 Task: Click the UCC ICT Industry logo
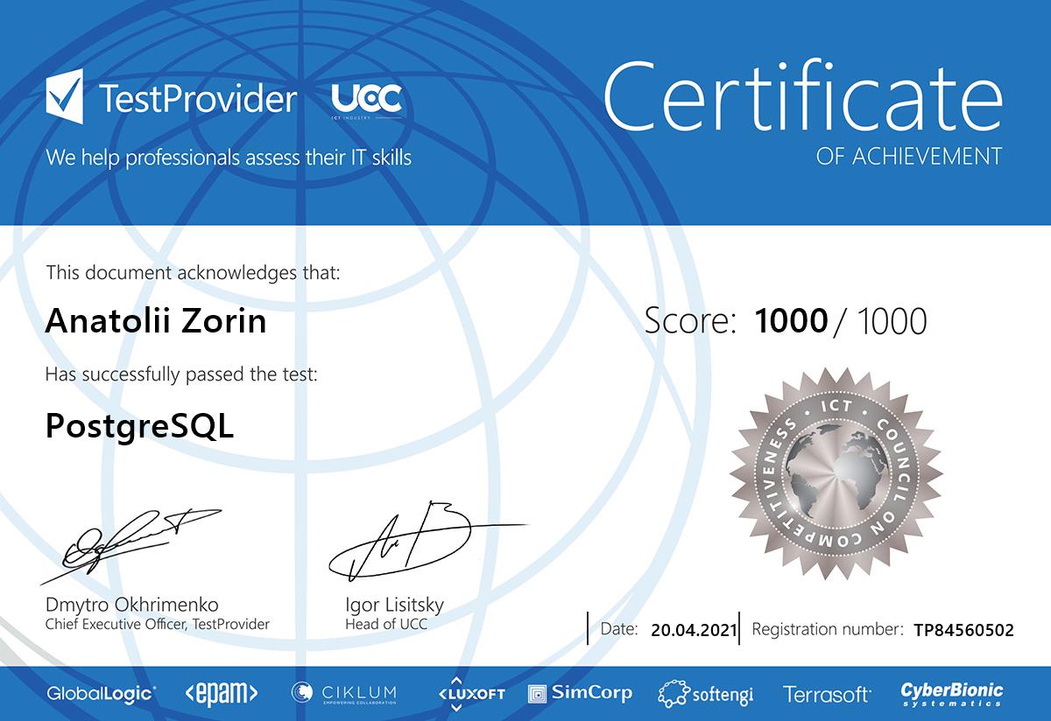point(366,101)
